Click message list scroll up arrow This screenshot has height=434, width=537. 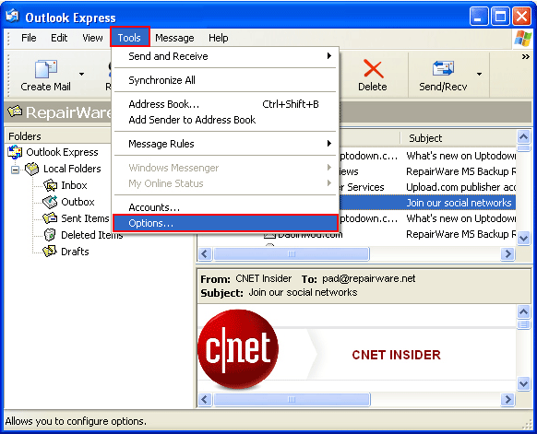click(524, 137)
